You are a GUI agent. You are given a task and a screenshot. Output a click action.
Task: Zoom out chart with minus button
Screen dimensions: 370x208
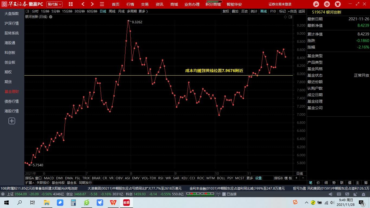(x=303, y=178)
